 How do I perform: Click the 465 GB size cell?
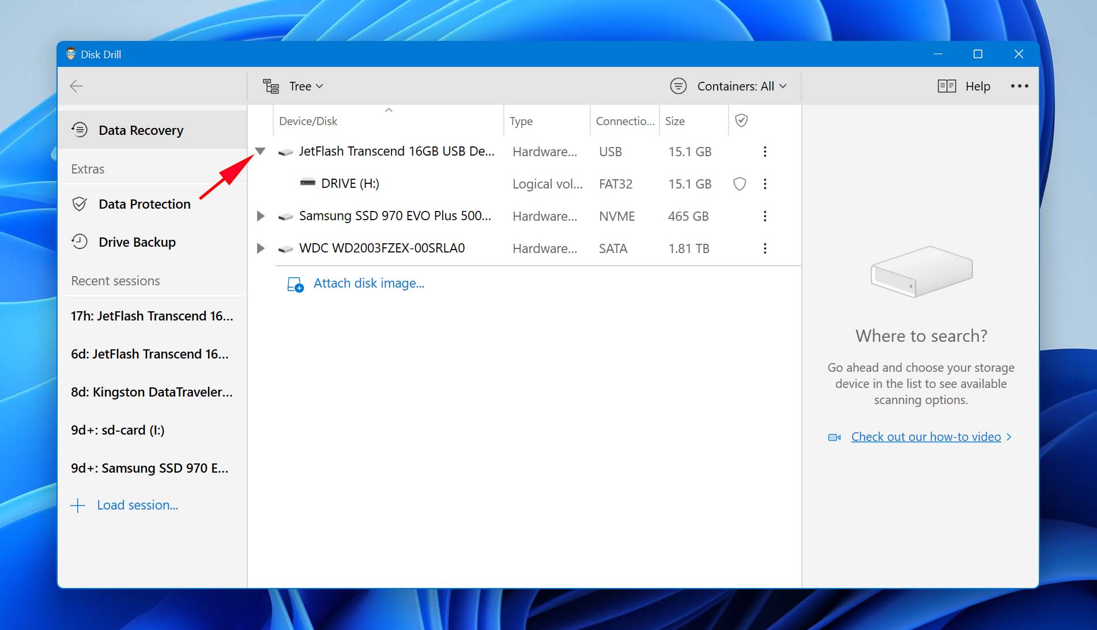tap(688, 216)
